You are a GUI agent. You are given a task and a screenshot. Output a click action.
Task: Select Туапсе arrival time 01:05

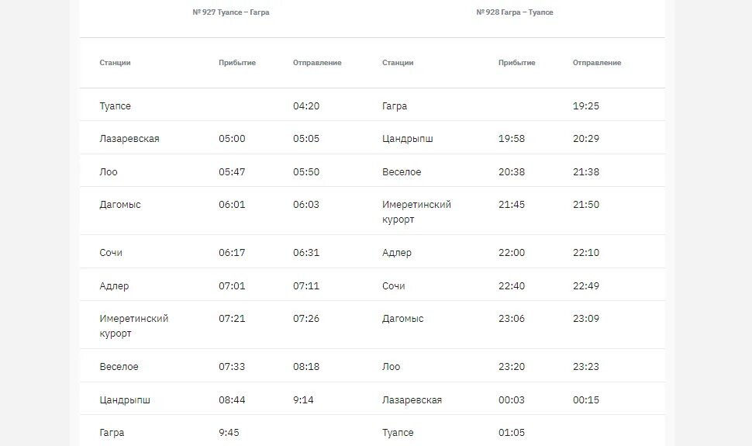click(512, 433)
